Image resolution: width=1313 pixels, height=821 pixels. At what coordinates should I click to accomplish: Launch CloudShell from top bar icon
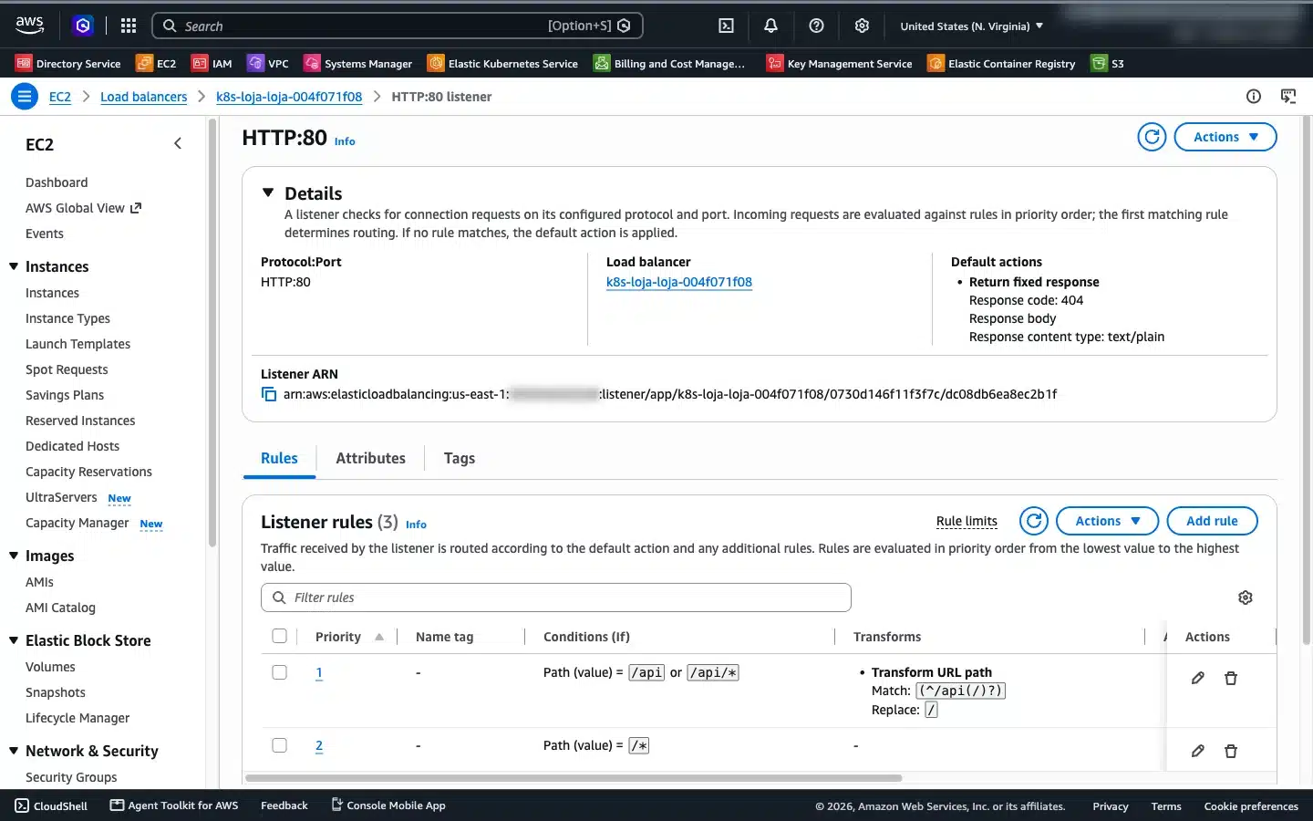click(x=726, y=26)
